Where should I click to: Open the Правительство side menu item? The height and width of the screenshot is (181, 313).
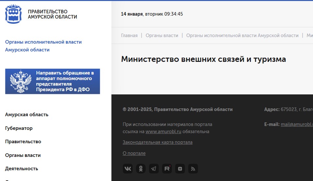[23, 142]
